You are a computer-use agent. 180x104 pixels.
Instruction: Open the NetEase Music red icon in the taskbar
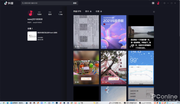coord(60,103)
